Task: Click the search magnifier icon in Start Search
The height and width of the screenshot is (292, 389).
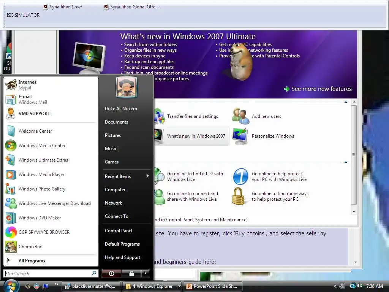Action: (94, 273)
